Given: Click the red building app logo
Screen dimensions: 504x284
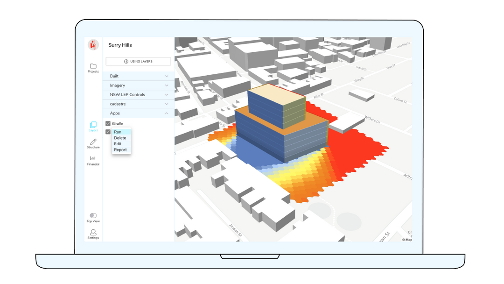Looking at the screenshot, I should (93, 45).
